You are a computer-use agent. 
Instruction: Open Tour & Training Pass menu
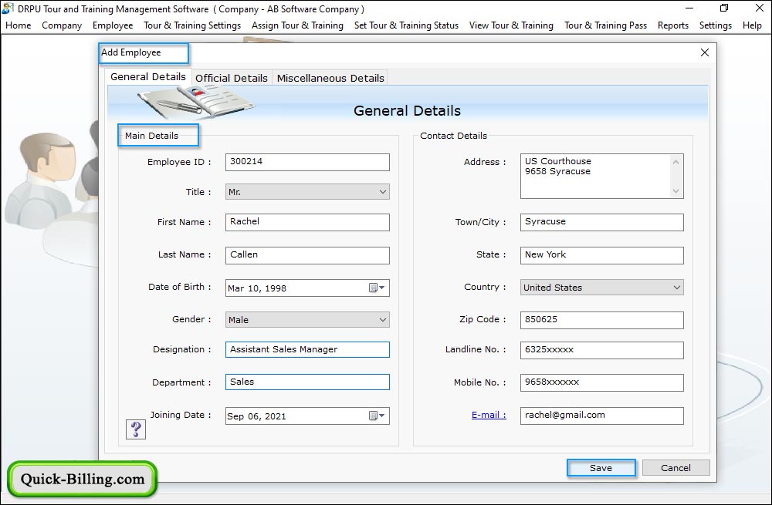click(x=605, y=25)
